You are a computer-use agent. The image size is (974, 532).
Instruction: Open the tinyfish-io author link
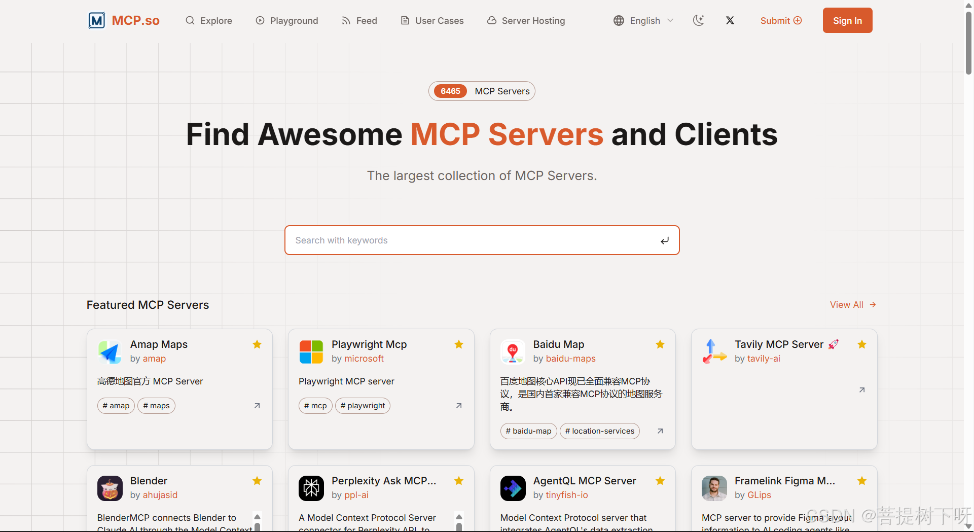pos(567,495)
